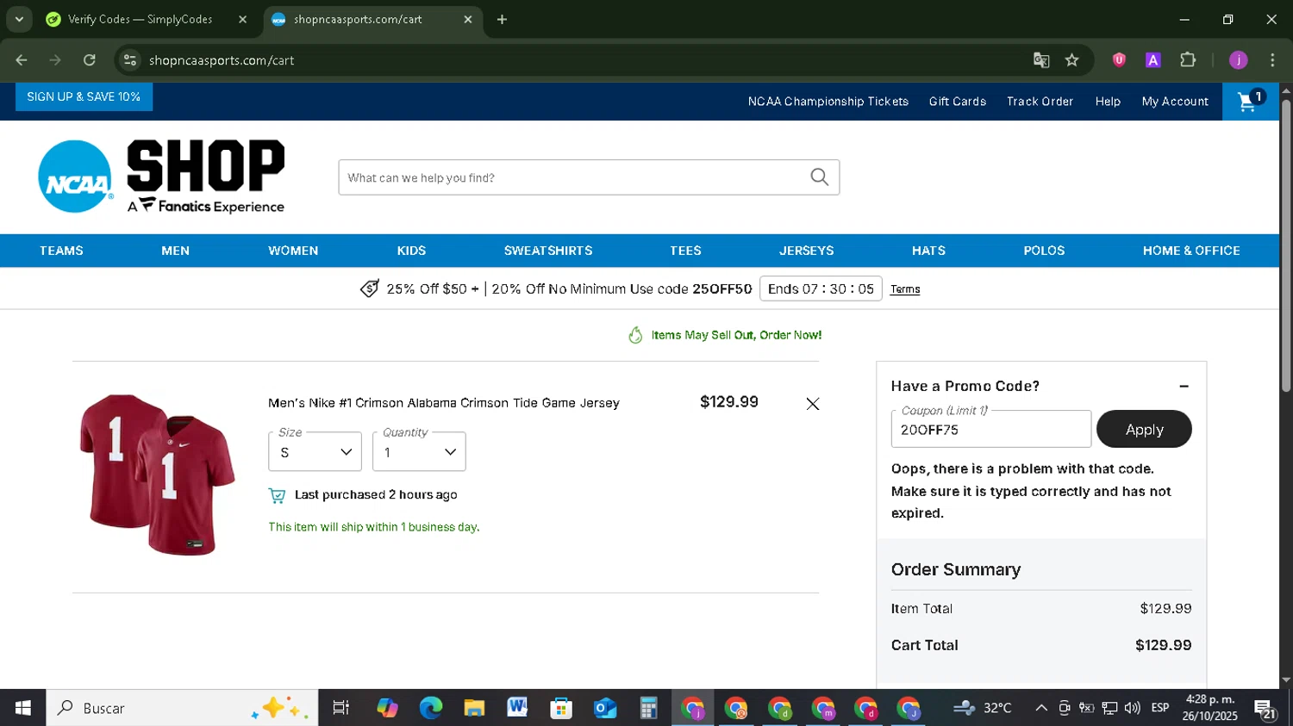Switch to the Verify Codes tab
The width and height of the screenshot is (1293, 726).
[140, 19]
